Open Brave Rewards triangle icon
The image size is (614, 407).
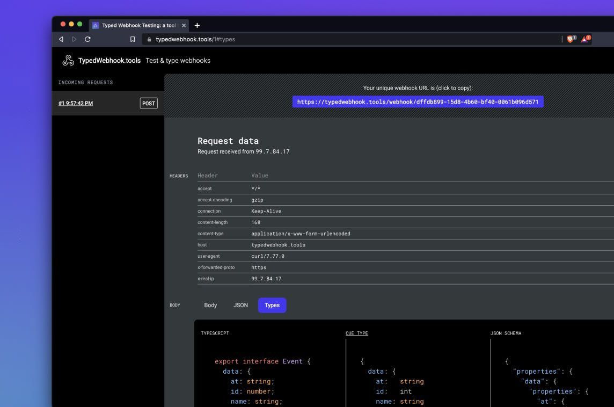coord(586,39)
